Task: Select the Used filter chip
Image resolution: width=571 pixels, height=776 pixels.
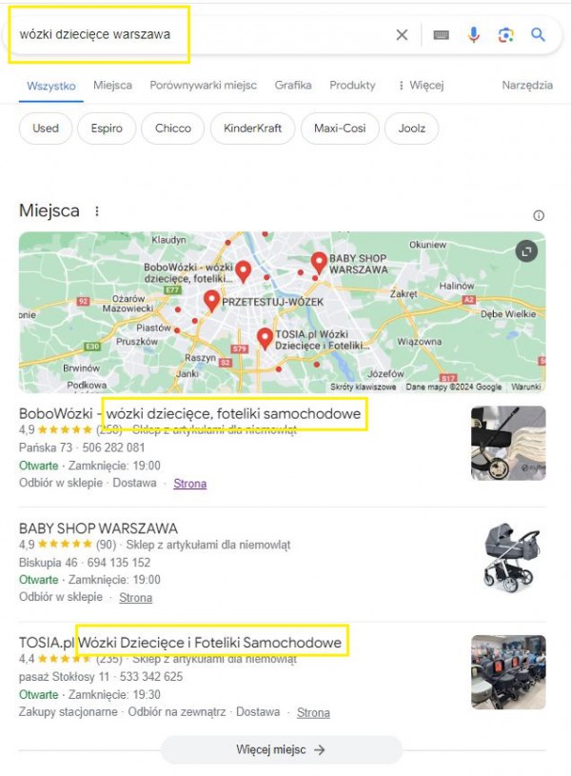Action: (46, 129)
